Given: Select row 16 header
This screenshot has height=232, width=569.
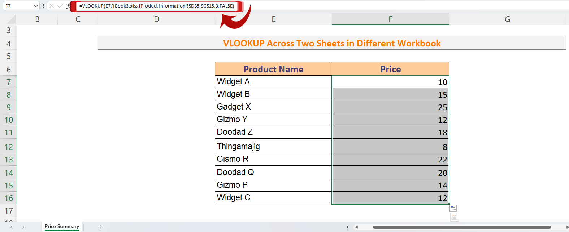Looking at the screenshot, I should click(9, 198).
